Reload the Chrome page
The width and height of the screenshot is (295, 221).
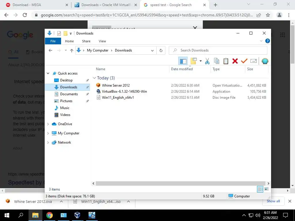[x=25, y=15]
